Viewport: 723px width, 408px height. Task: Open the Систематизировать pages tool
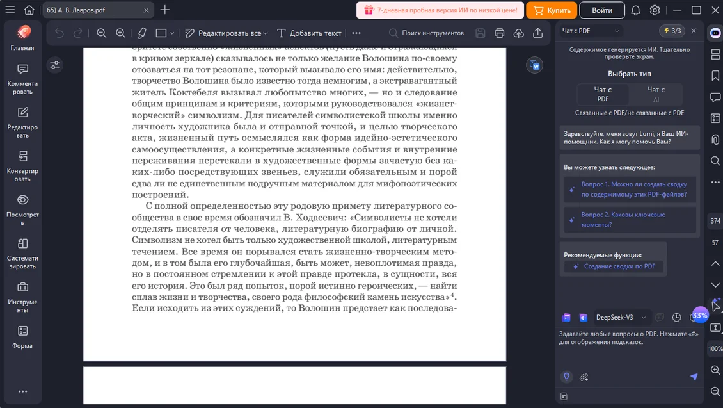22,254
